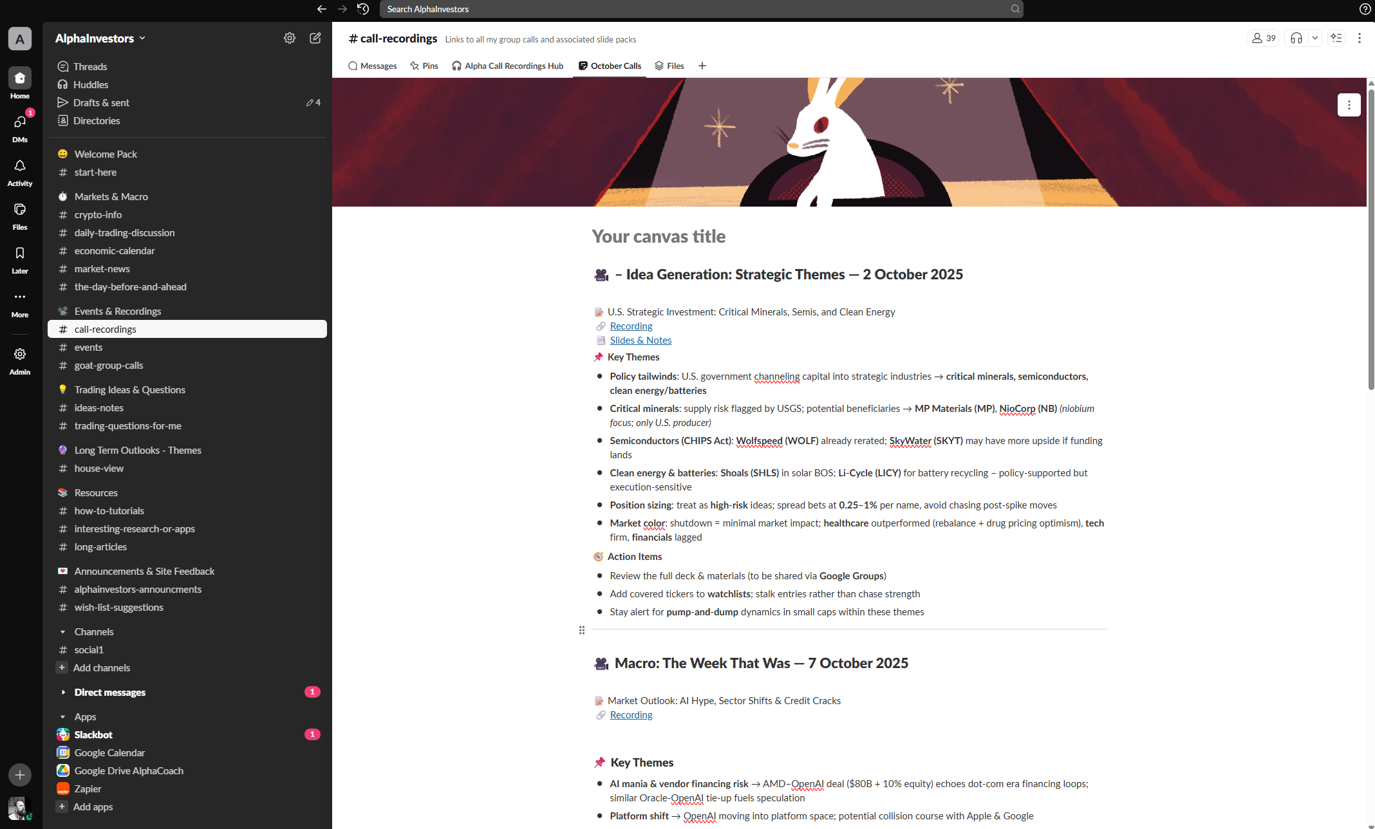Viewport: 1375px width, 829px height.
Task: Open the history clock icon
Action: pyautogui.click(x=363, y=9)
